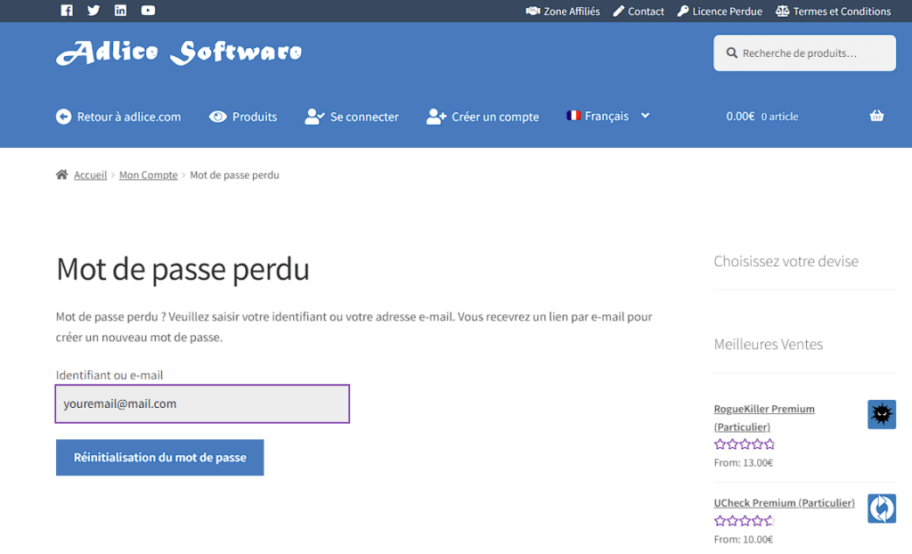The width and height of the screenshot is (912, 554).
Task: Open the Produits menu item
Action: pos(243,117)
